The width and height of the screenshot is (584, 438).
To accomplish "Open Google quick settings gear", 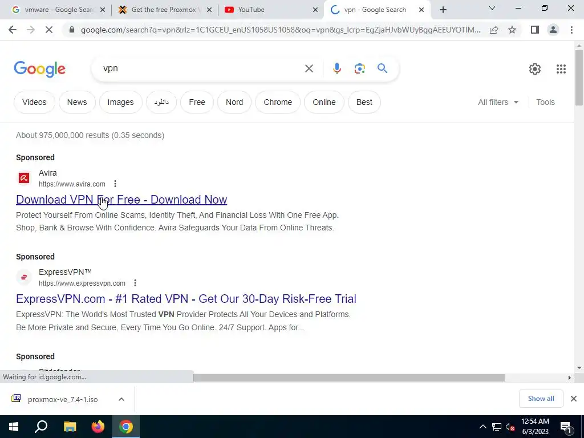I will click(535, 69).
